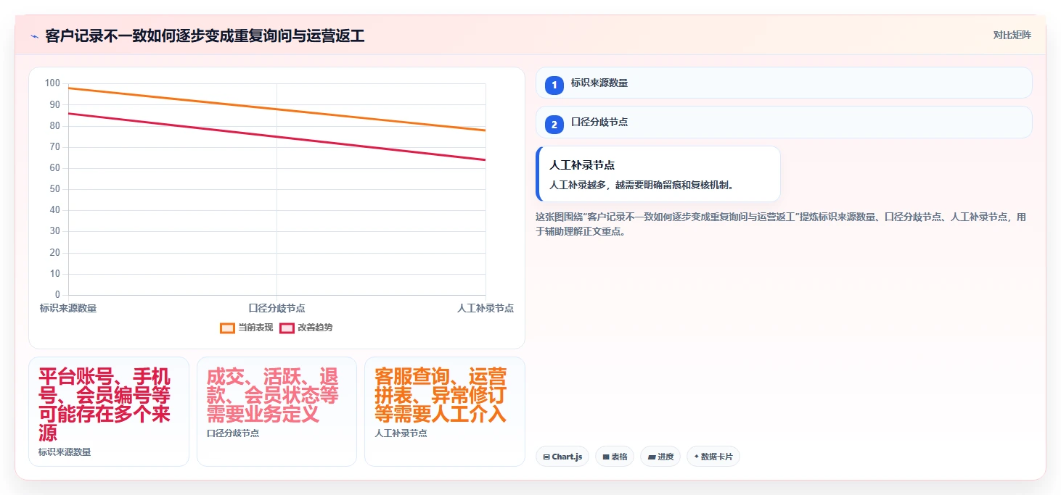1061x495 pixels.
Task: Toggle the orange 当前表现 legend swatch
Action: pos(227,328)
